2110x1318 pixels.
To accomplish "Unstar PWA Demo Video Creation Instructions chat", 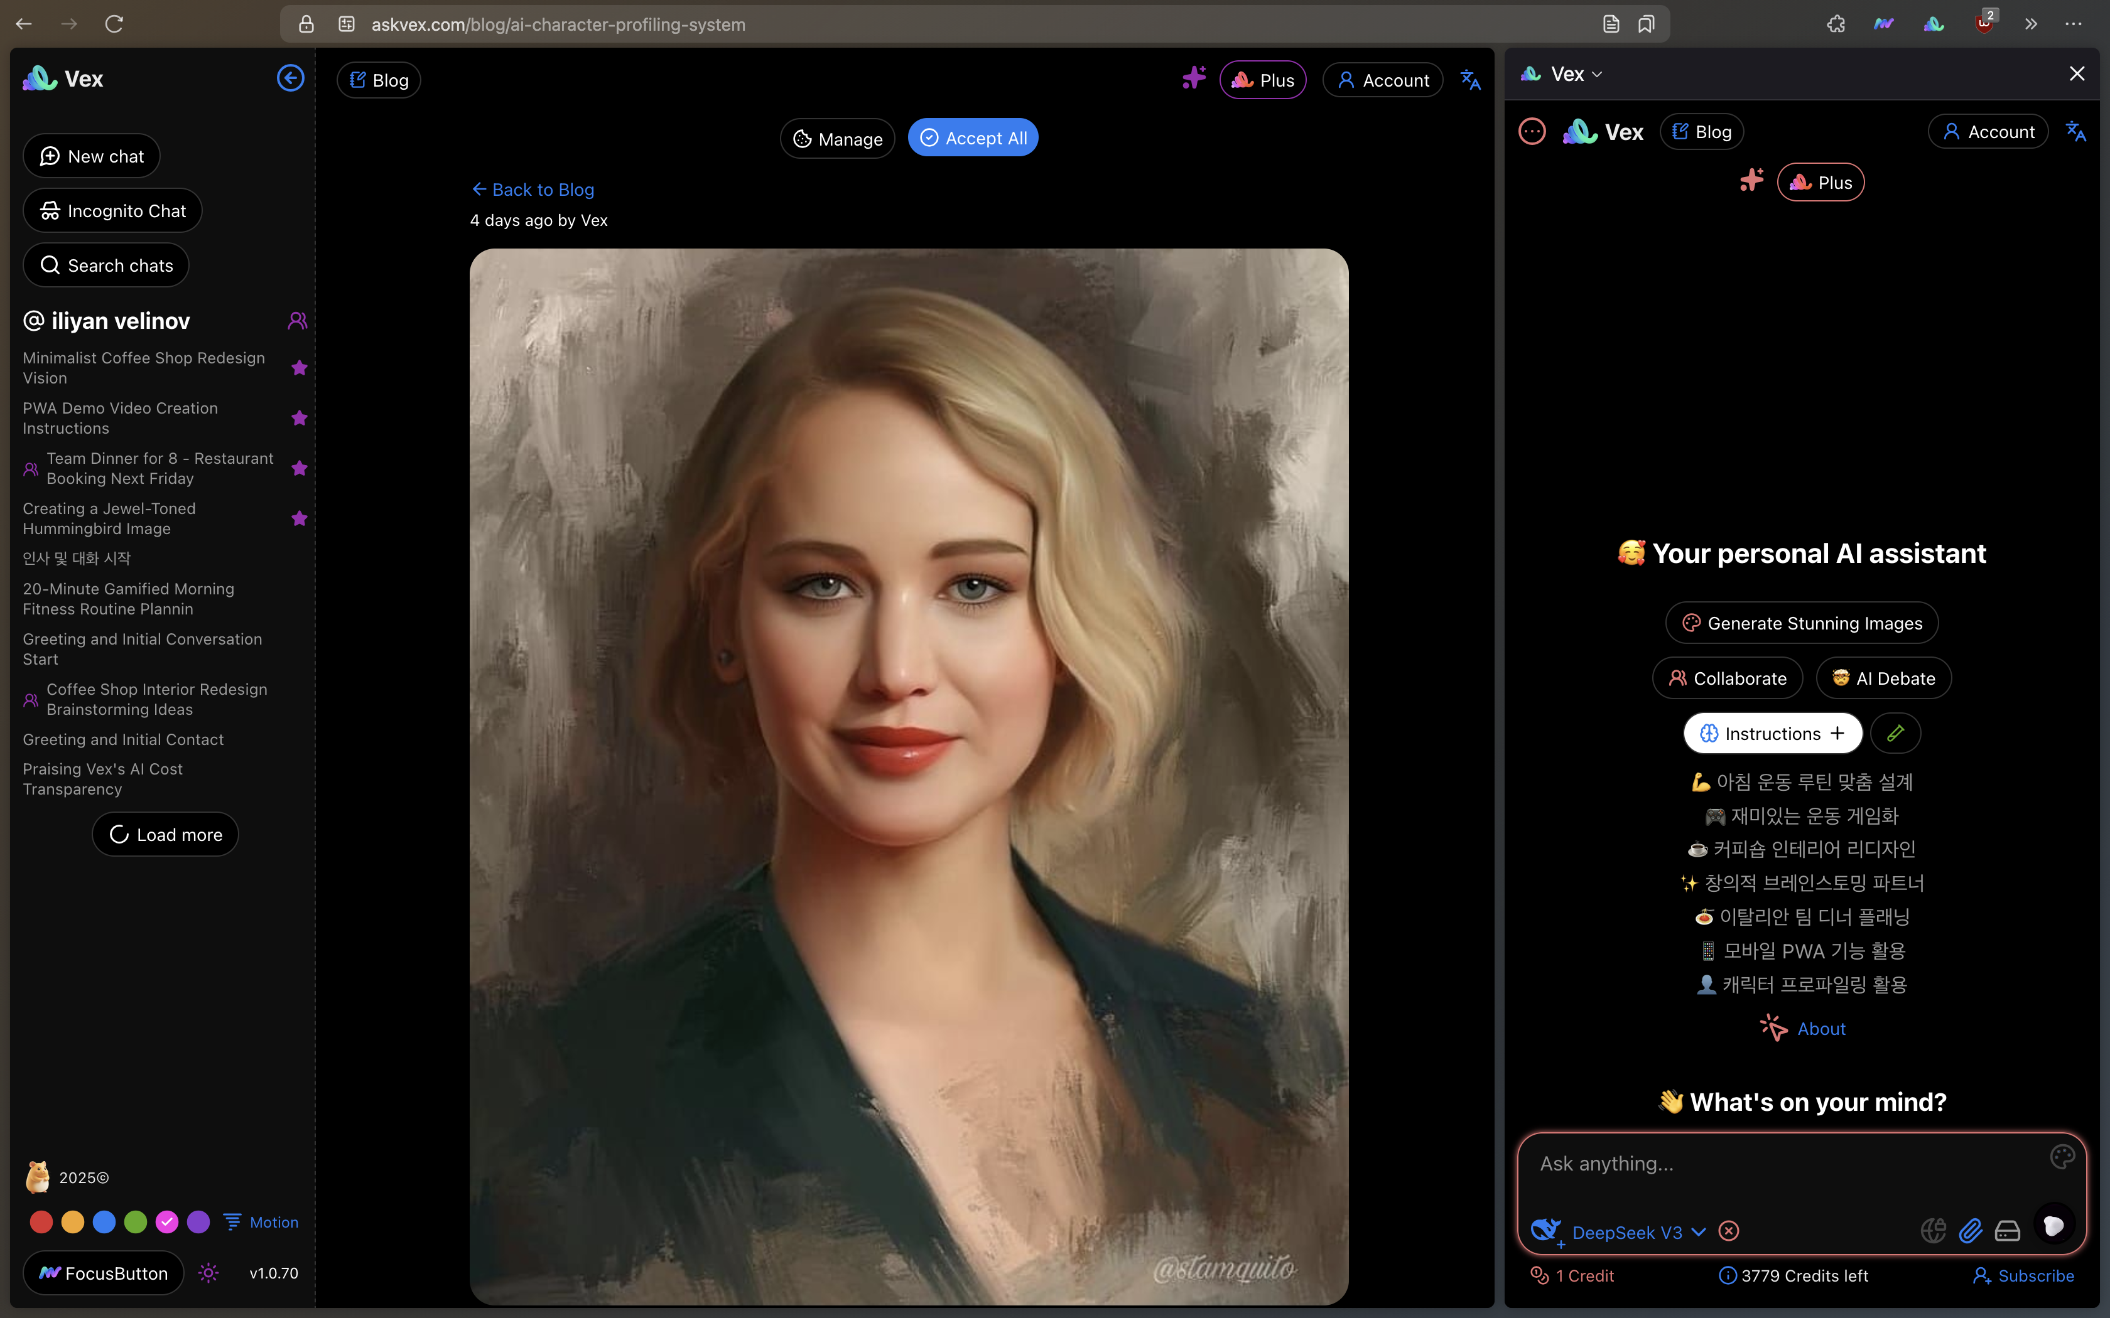I will pyautogui.click(x=299, y=417).
